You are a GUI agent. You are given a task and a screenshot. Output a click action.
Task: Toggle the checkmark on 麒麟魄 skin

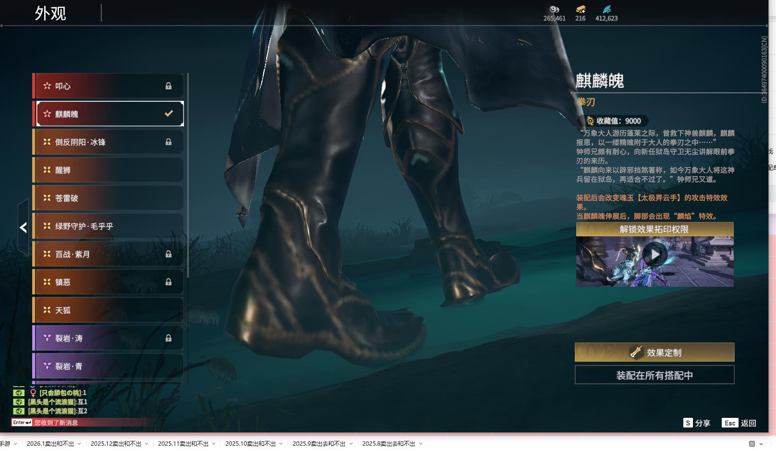[x=169, y=114]
